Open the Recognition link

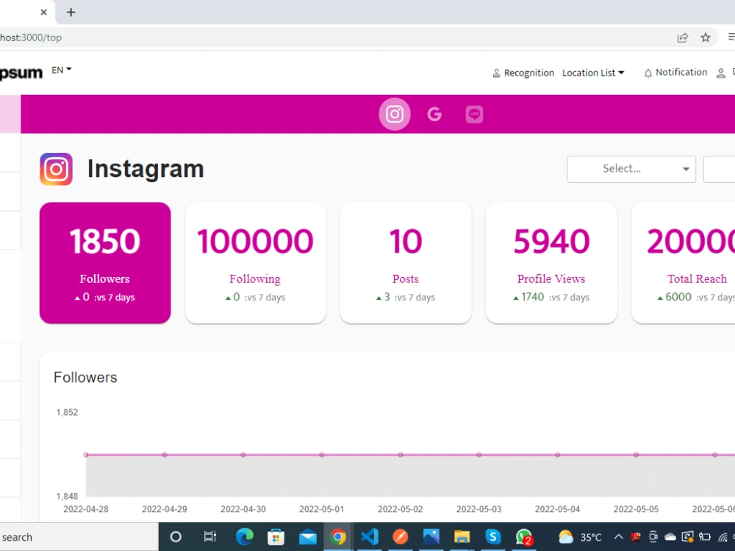coord(523,73)
